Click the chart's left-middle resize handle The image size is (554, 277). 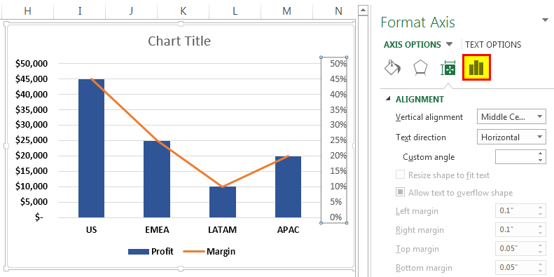point(6,146)
